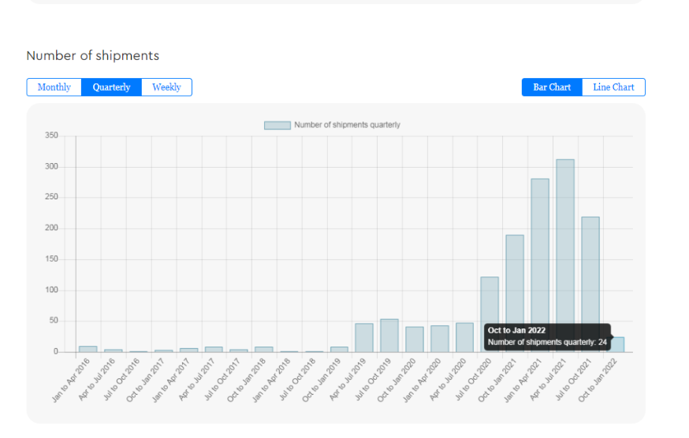Toggle 'Number of shipments quarterly' legend label
The width and height of the screenshot is (689, 438).
click(347, 125)
